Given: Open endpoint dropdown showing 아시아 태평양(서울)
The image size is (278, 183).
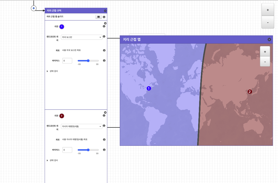Looking at the screenshot, I should pyautogui.click(x=82, y=126).
